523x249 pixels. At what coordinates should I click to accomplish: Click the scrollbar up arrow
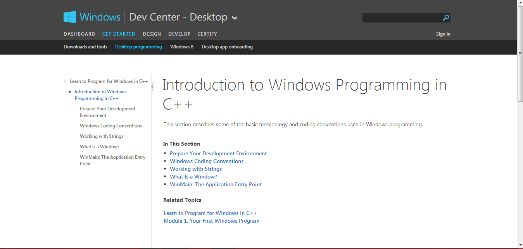pyautogui.click(x=520, y=3)
